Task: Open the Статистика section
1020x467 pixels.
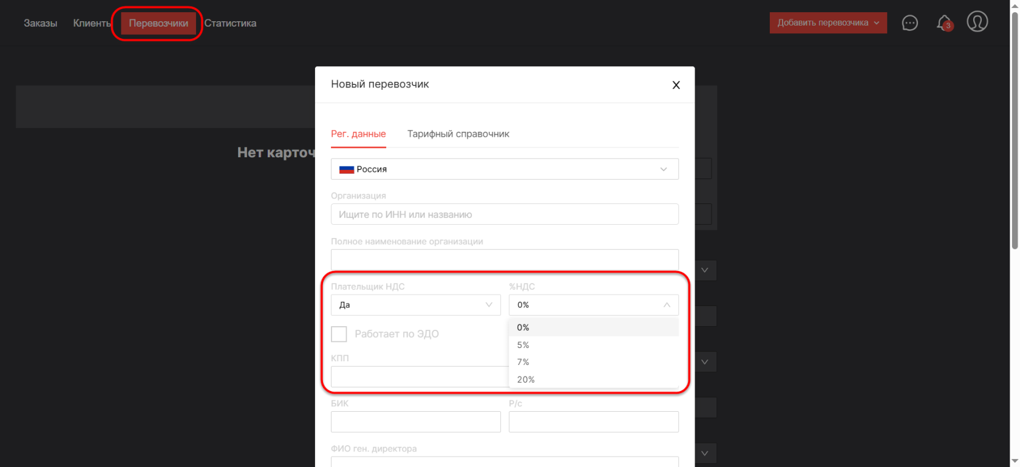Action: [230, 23]
